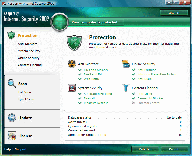Click the checkmark next to Files and Memory
The width and height of the screenshot is (192, 156).
point(80,70)
